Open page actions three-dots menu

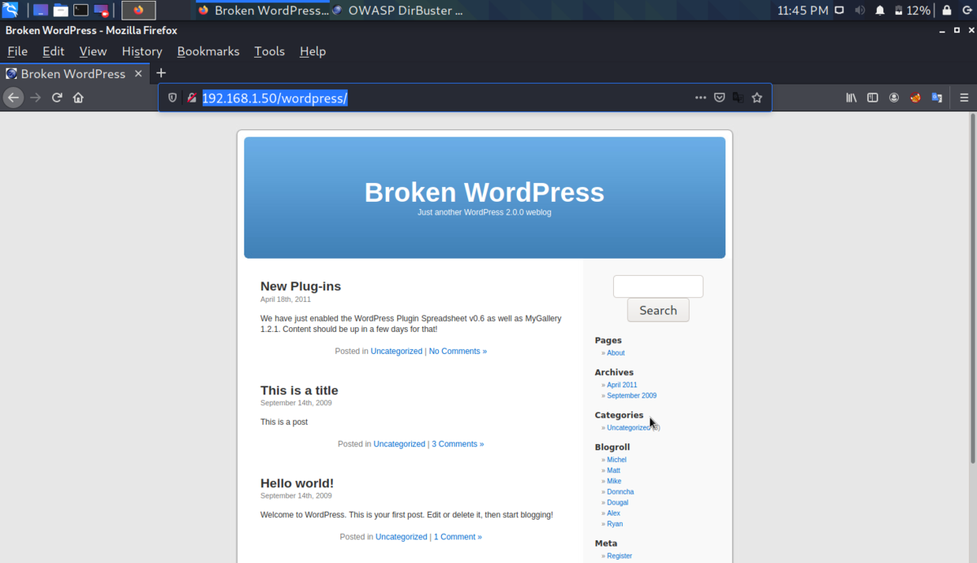pyautogui.click(x=700, y=98)
